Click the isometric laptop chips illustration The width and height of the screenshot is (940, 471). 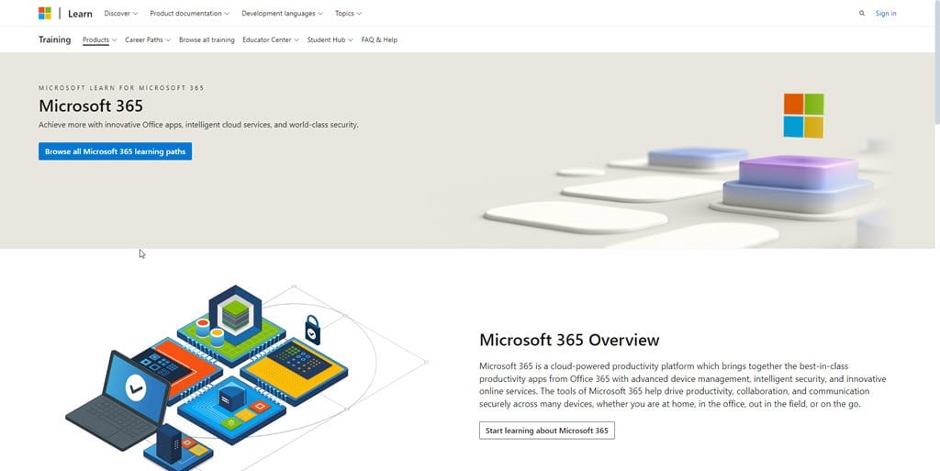(x=246, y=377)
